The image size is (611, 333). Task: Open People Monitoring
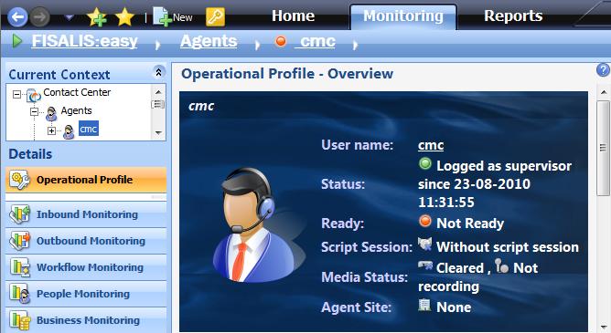coord(86,294)
